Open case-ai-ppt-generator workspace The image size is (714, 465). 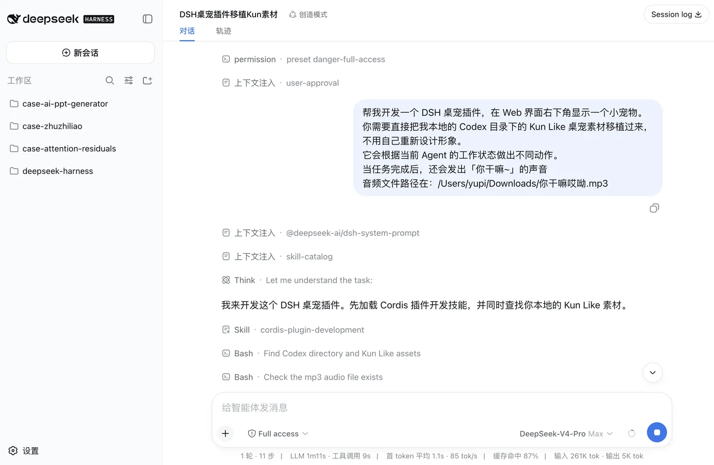80,104
